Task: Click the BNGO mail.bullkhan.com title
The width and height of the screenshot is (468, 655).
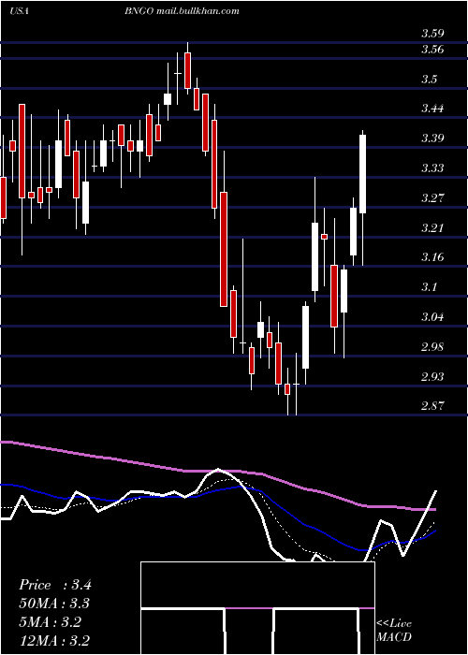Action: pyautogui.click(x=182, y=11)
